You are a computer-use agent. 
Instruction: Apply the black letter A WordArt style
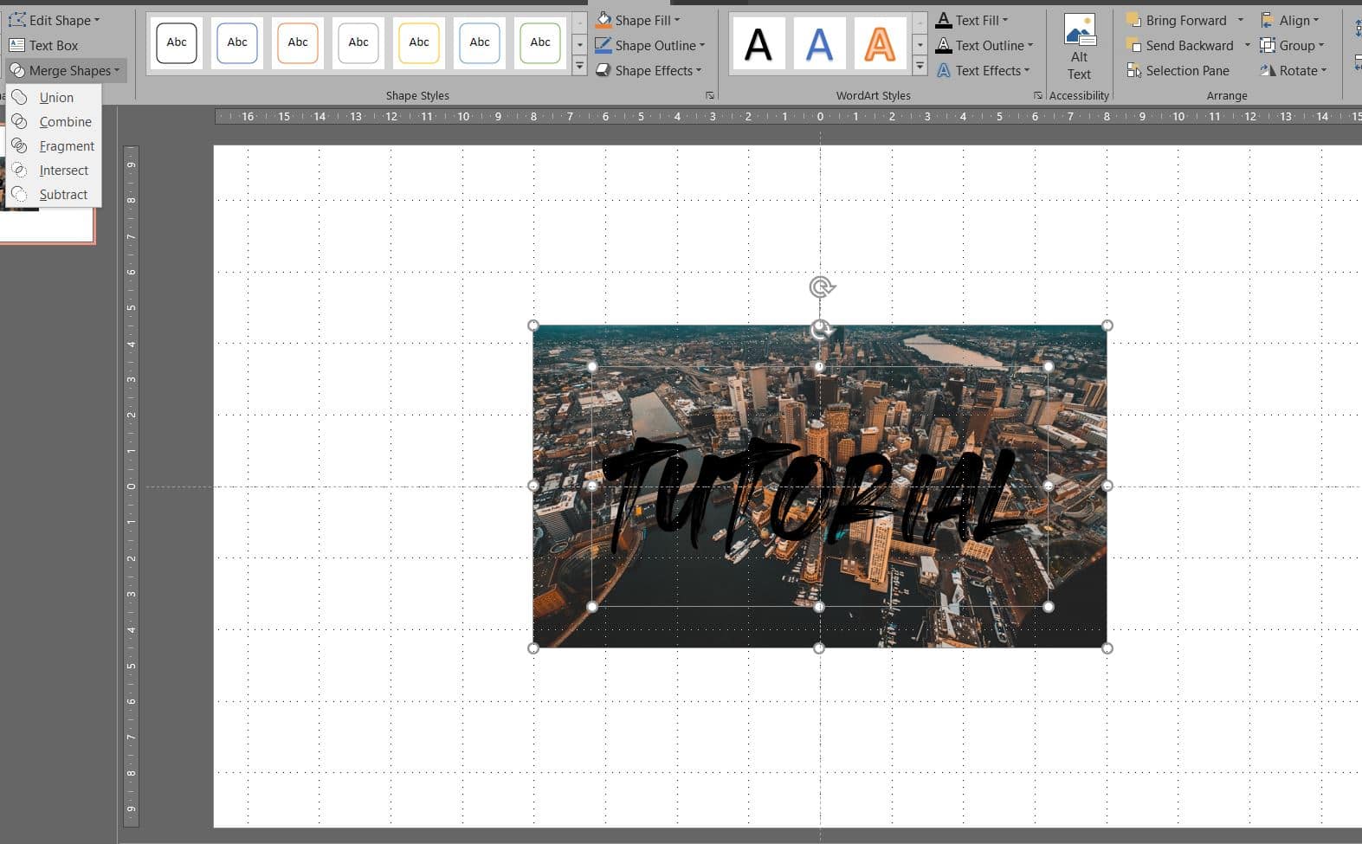click(x=758, y=43)
